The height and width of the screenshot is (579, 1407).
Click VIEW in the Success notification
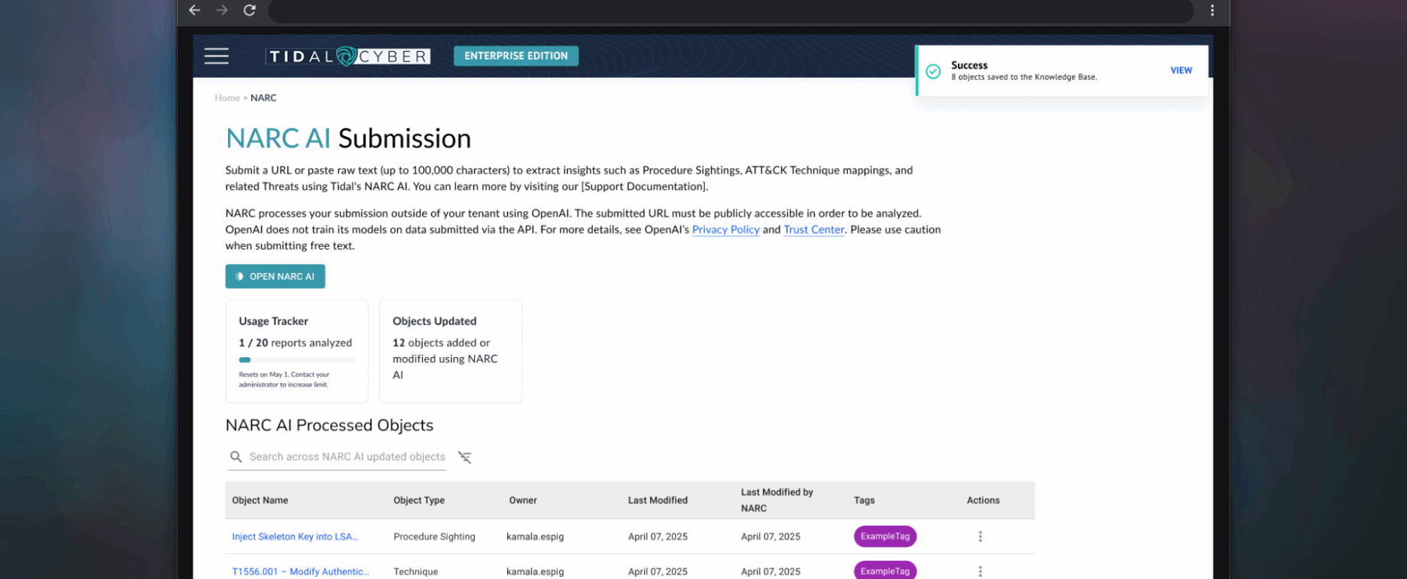click(x=1181, y=71)
